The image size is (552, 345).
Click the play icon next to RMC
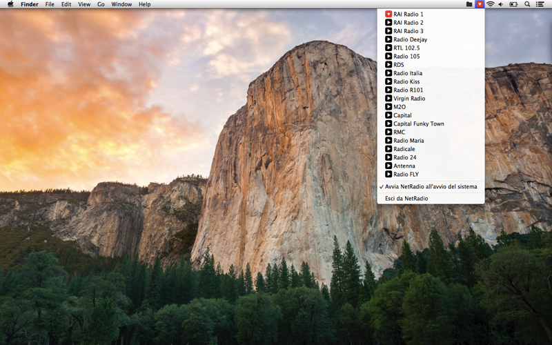tap(388, 132)
